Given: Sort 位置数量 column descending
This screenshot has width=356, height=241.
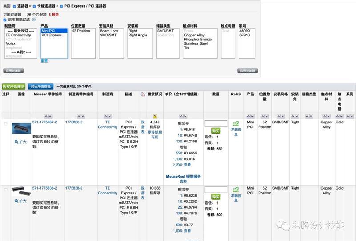Looking at the screenshot, I should click(267, 116).
